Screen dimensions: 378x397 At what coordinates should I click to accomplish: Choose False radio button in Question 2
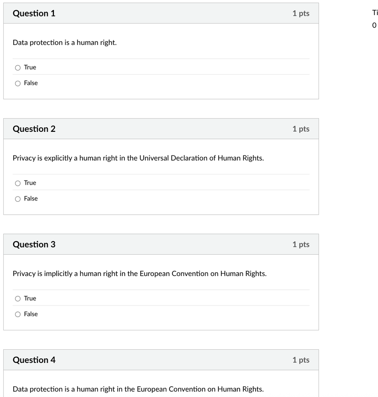point(18,199)
